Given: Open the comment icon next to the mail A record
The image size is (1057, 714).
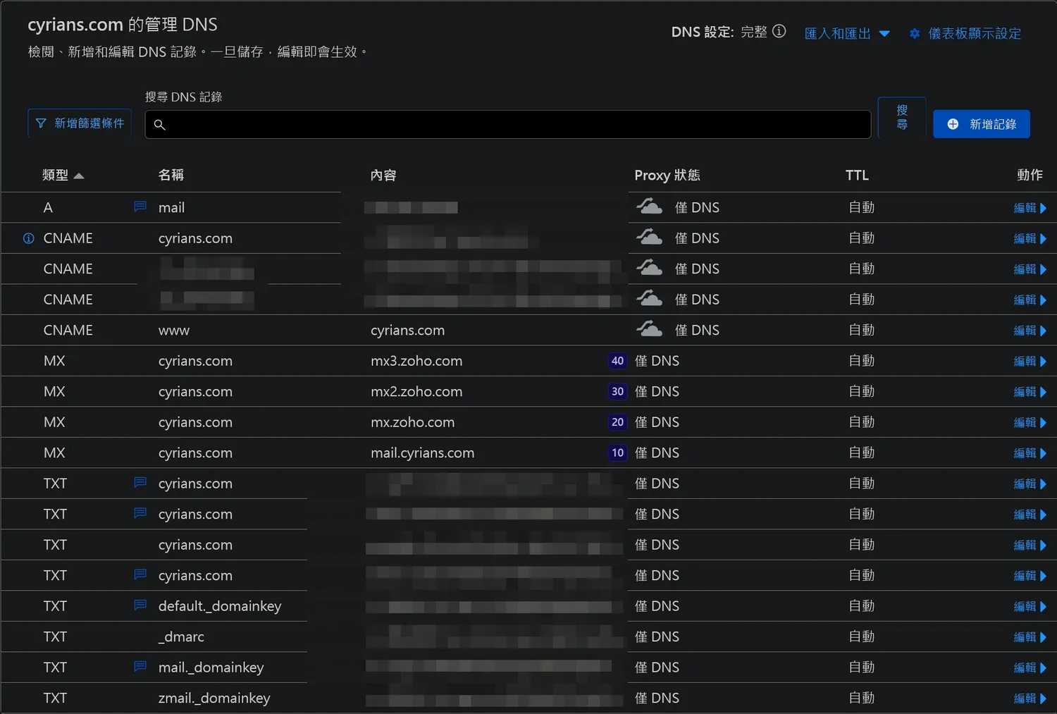Looking at the screenshot, I should pyautogui.click(x=139, y=207).
